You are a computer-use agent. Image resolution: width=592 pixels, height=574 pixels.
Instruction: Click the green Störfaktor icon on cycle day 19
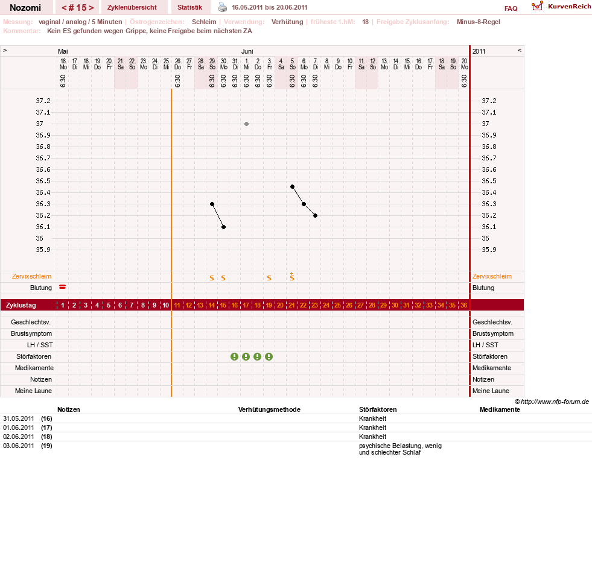click(269, 357)
